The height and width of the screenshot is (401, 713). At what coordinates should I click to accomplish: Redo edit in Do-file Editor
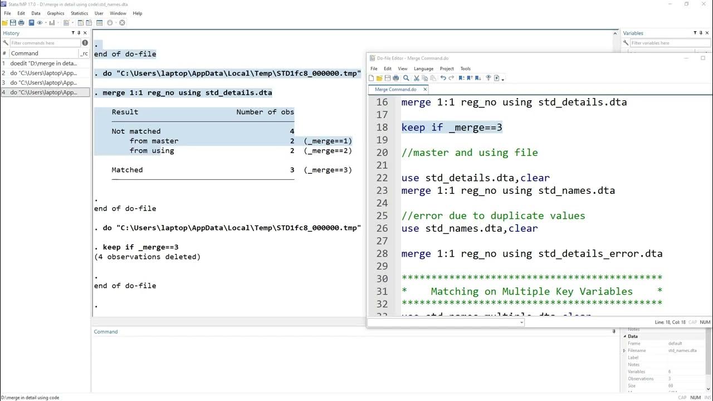tap(451, 78)
